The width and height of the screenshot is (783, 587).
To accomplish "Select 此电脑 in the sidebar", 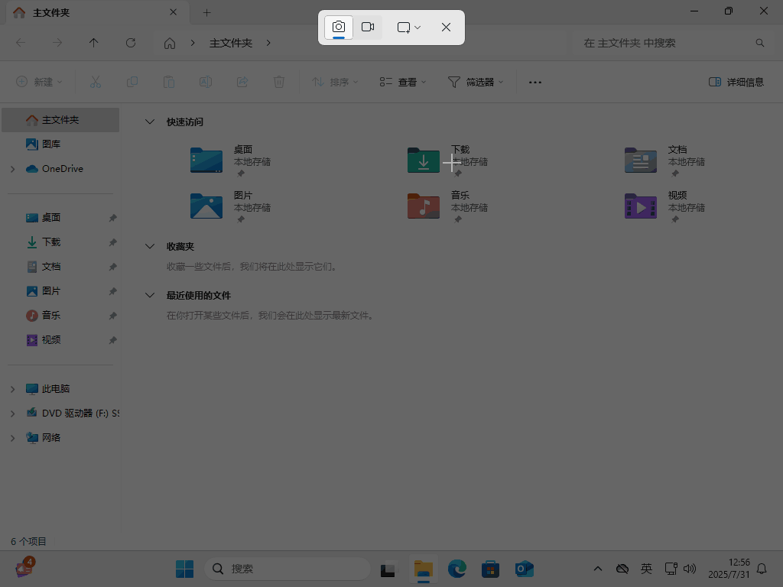I will (55, 389).
